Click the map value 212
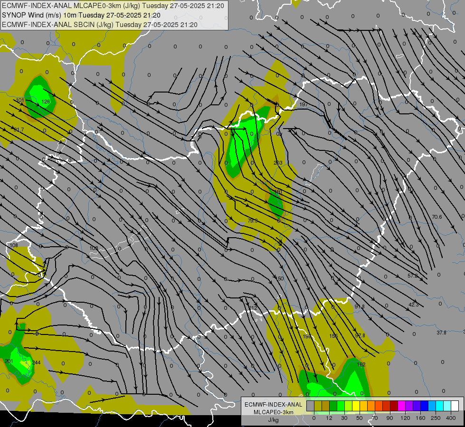This screenshot has height=427, width=465. (253, 308)
